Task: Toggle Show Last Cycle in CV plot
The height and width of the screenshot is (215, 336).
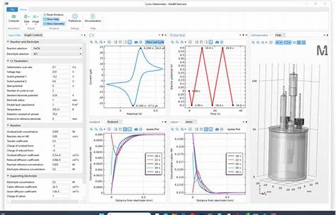Action: [155, 42]
